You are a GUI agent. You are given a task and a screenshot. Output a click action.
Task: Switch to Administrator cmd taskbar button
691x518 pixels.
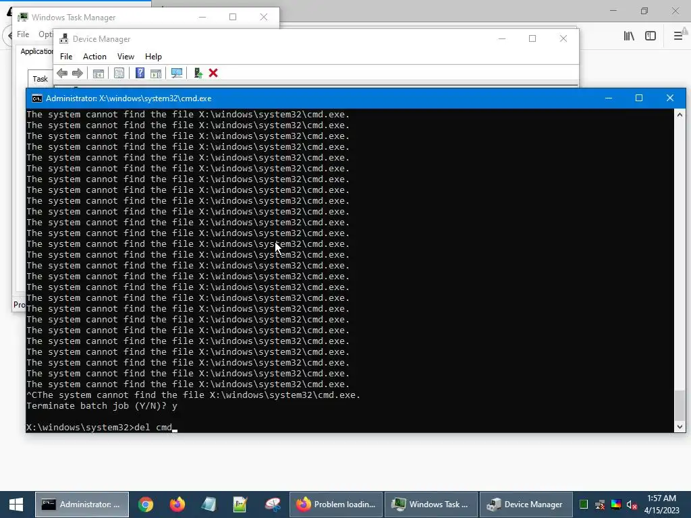(x=82, y=505)
